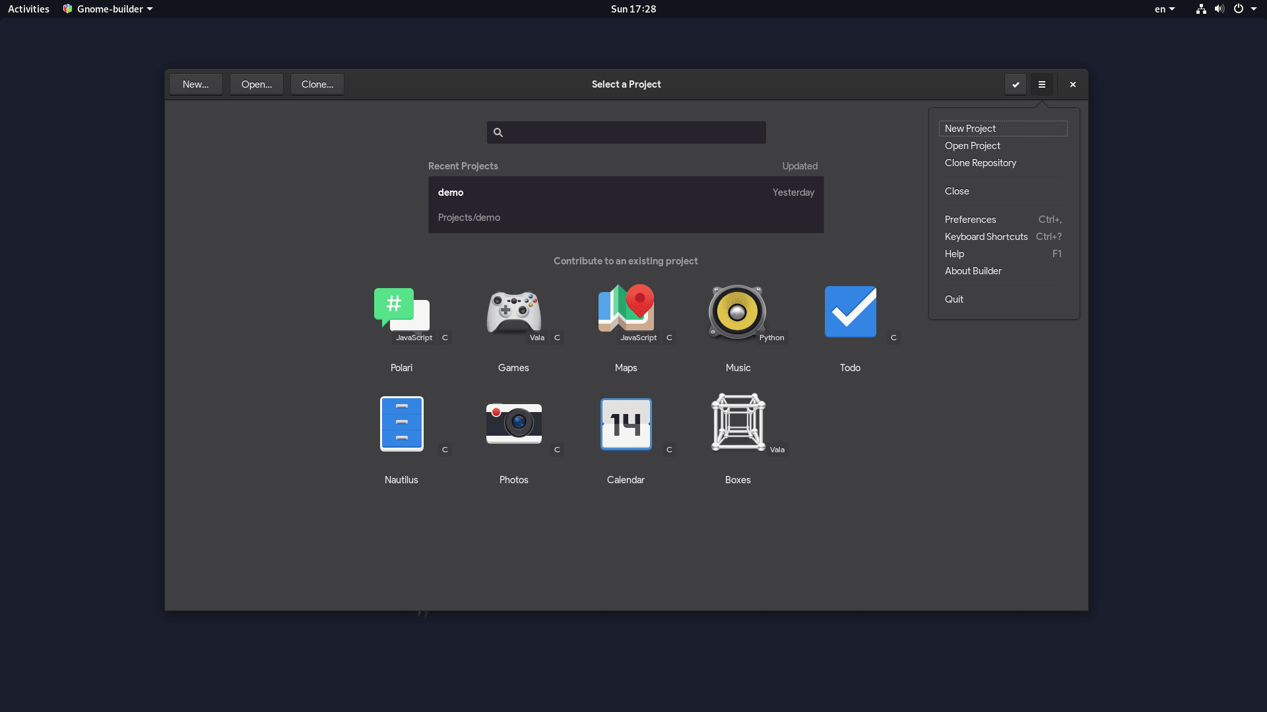Click the Clone... button

(x=317, y=84)
